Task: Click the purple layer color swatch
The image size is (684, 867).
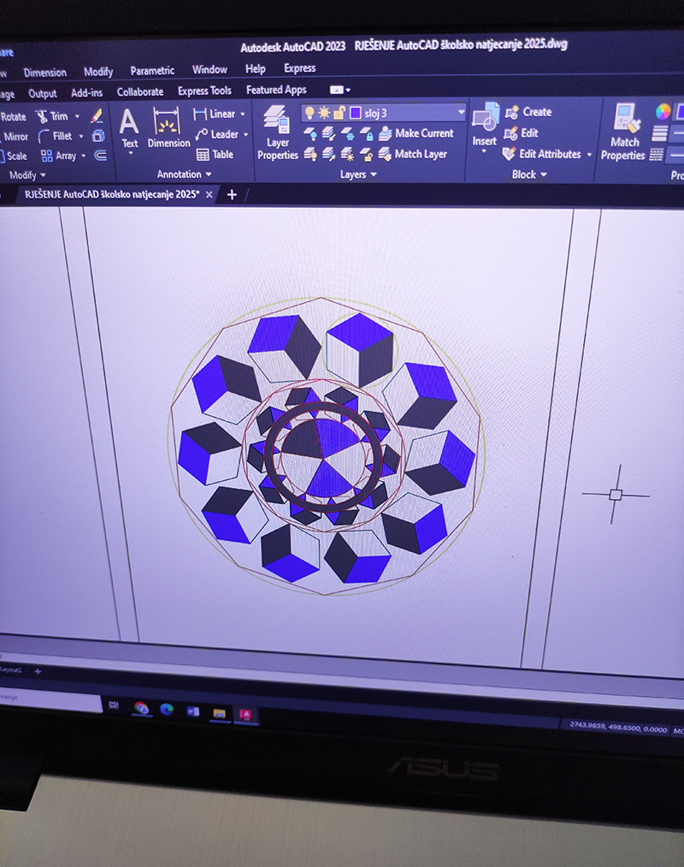Action: 356,113
